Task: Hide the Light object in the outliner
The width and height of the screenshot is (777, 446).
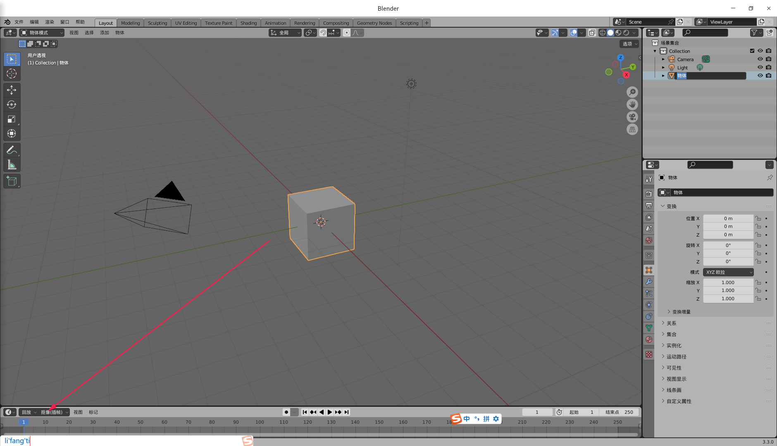Action: pos(760,67)
